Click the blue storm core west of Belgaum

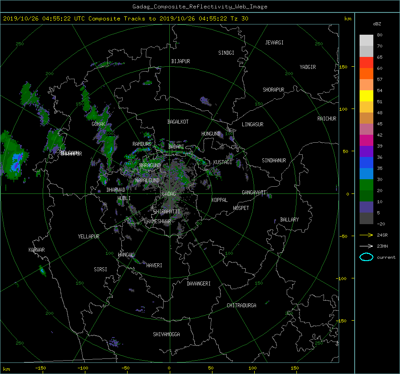click(x=17, y=161)
